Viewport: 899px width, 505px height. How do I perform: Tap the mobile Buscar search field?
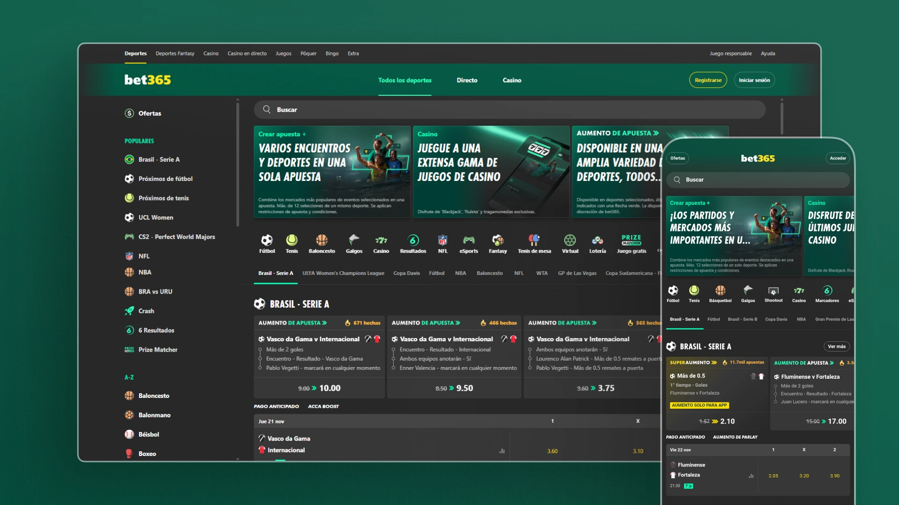coord(758,180)
